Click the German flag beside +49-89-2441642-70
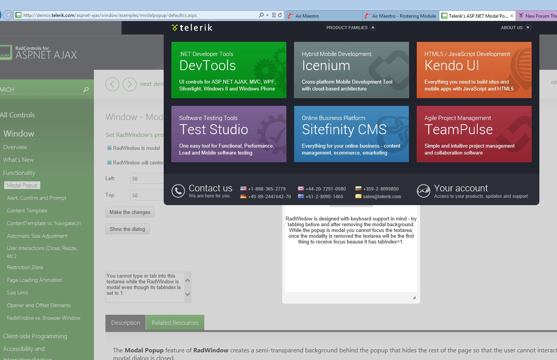This screenshot has width=557, height=360. tap(243, 196)
